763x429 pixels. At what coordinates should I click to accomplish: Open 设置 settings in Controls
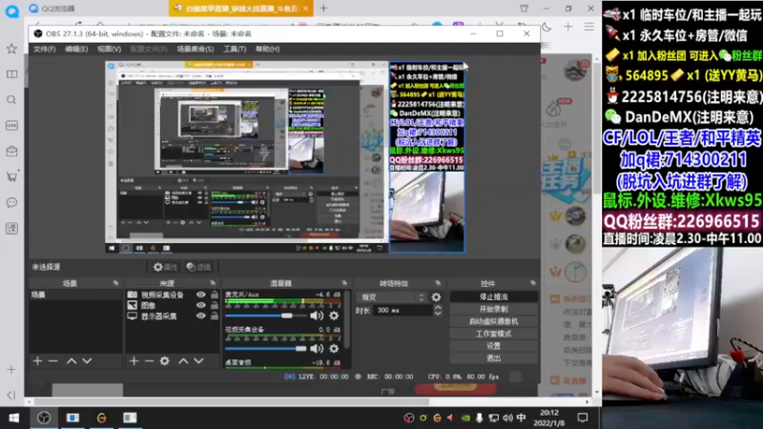[493, 346]
